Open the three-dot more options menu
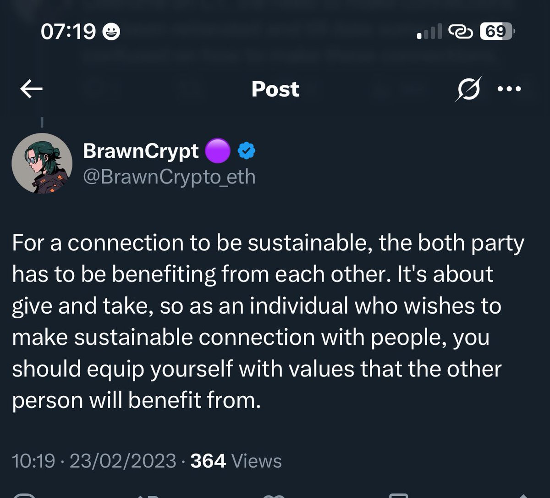The width and height of the screenshot is (550, 498). 509,89
